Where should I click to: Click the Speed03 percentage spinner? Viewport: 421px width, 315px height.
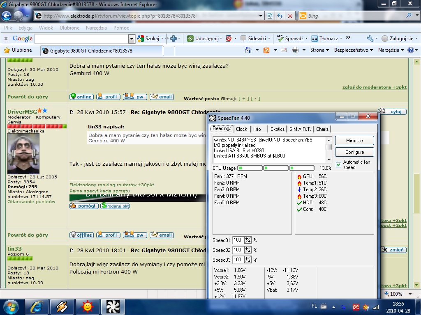(x=248, y=260)
